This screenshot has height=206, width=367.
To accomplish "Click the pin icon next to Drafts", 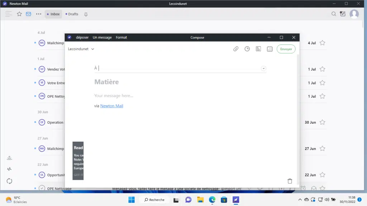I will tap(86, 14).
